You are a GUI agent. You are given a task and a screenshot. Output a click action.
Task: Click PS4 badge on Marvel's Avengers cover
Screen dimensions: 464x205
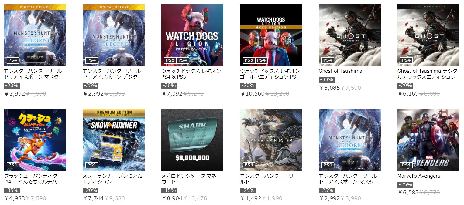coord(406,165)
